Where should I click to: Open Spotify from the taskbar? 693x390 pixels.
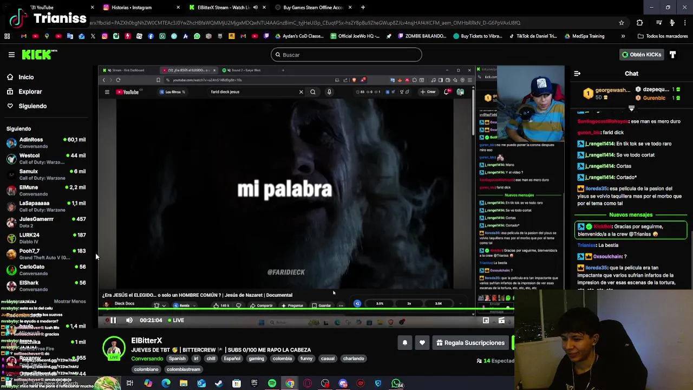pyautogui.click(x=272, y=383)
